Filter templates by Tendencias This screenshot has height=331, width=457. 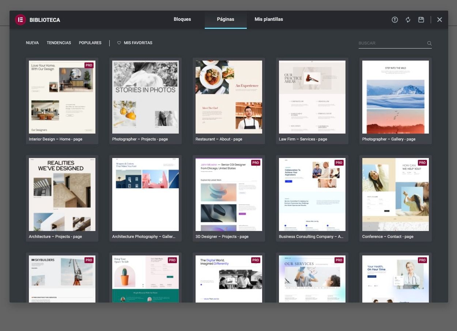[59, 43]
